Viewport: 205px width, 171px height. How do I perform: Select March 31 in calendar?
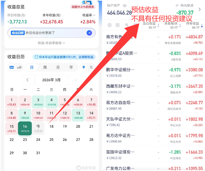38,153
